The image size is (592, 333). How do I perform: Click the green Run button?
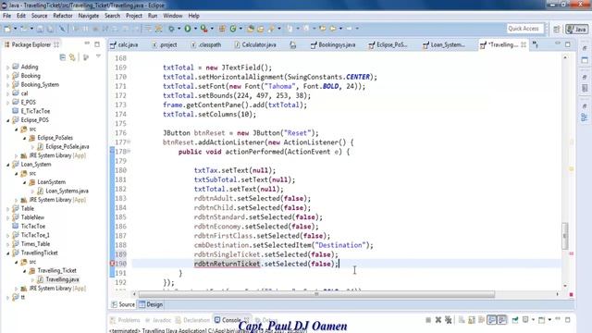click(188, 29)
